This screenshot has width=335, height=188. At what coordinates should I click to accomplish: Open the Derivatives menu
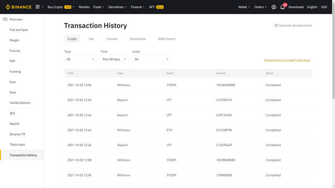[x=117, y=7]
